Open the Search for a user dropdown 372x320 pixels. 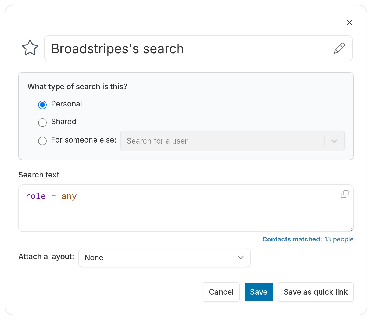(232, 141)
